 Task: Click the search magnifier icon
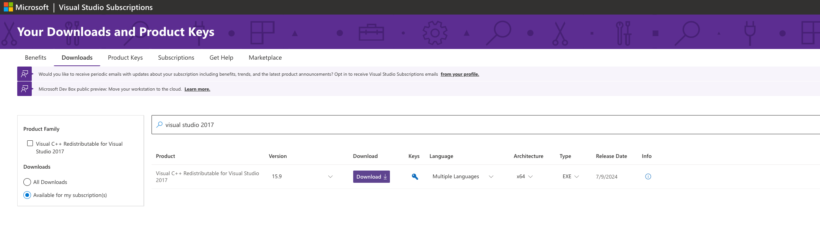[160, 125]
